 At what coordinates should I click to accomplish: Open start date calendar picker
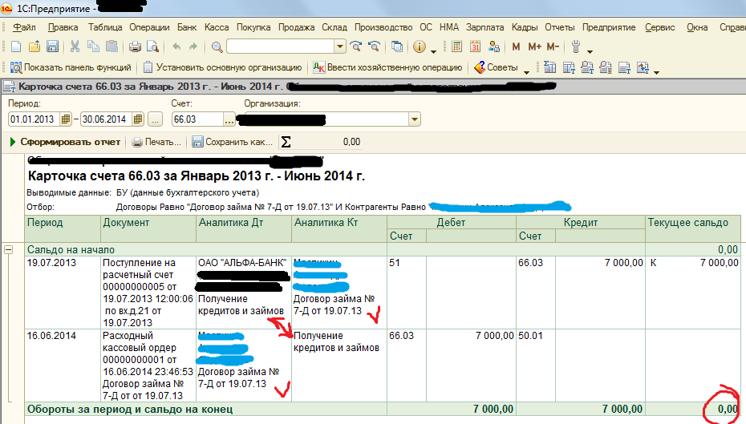pos(65,119)
